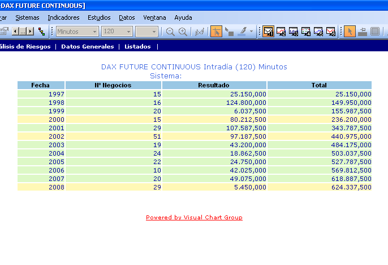The image size is (388, 265).
Task: Click the zoom out magnifier icon
Action: 170,32
